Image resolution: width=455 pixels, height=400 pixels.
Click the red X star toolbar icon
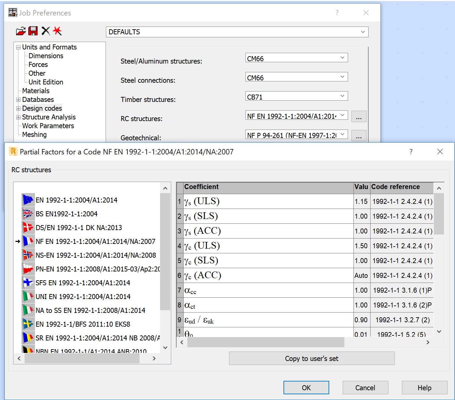[x=58, y=31]
